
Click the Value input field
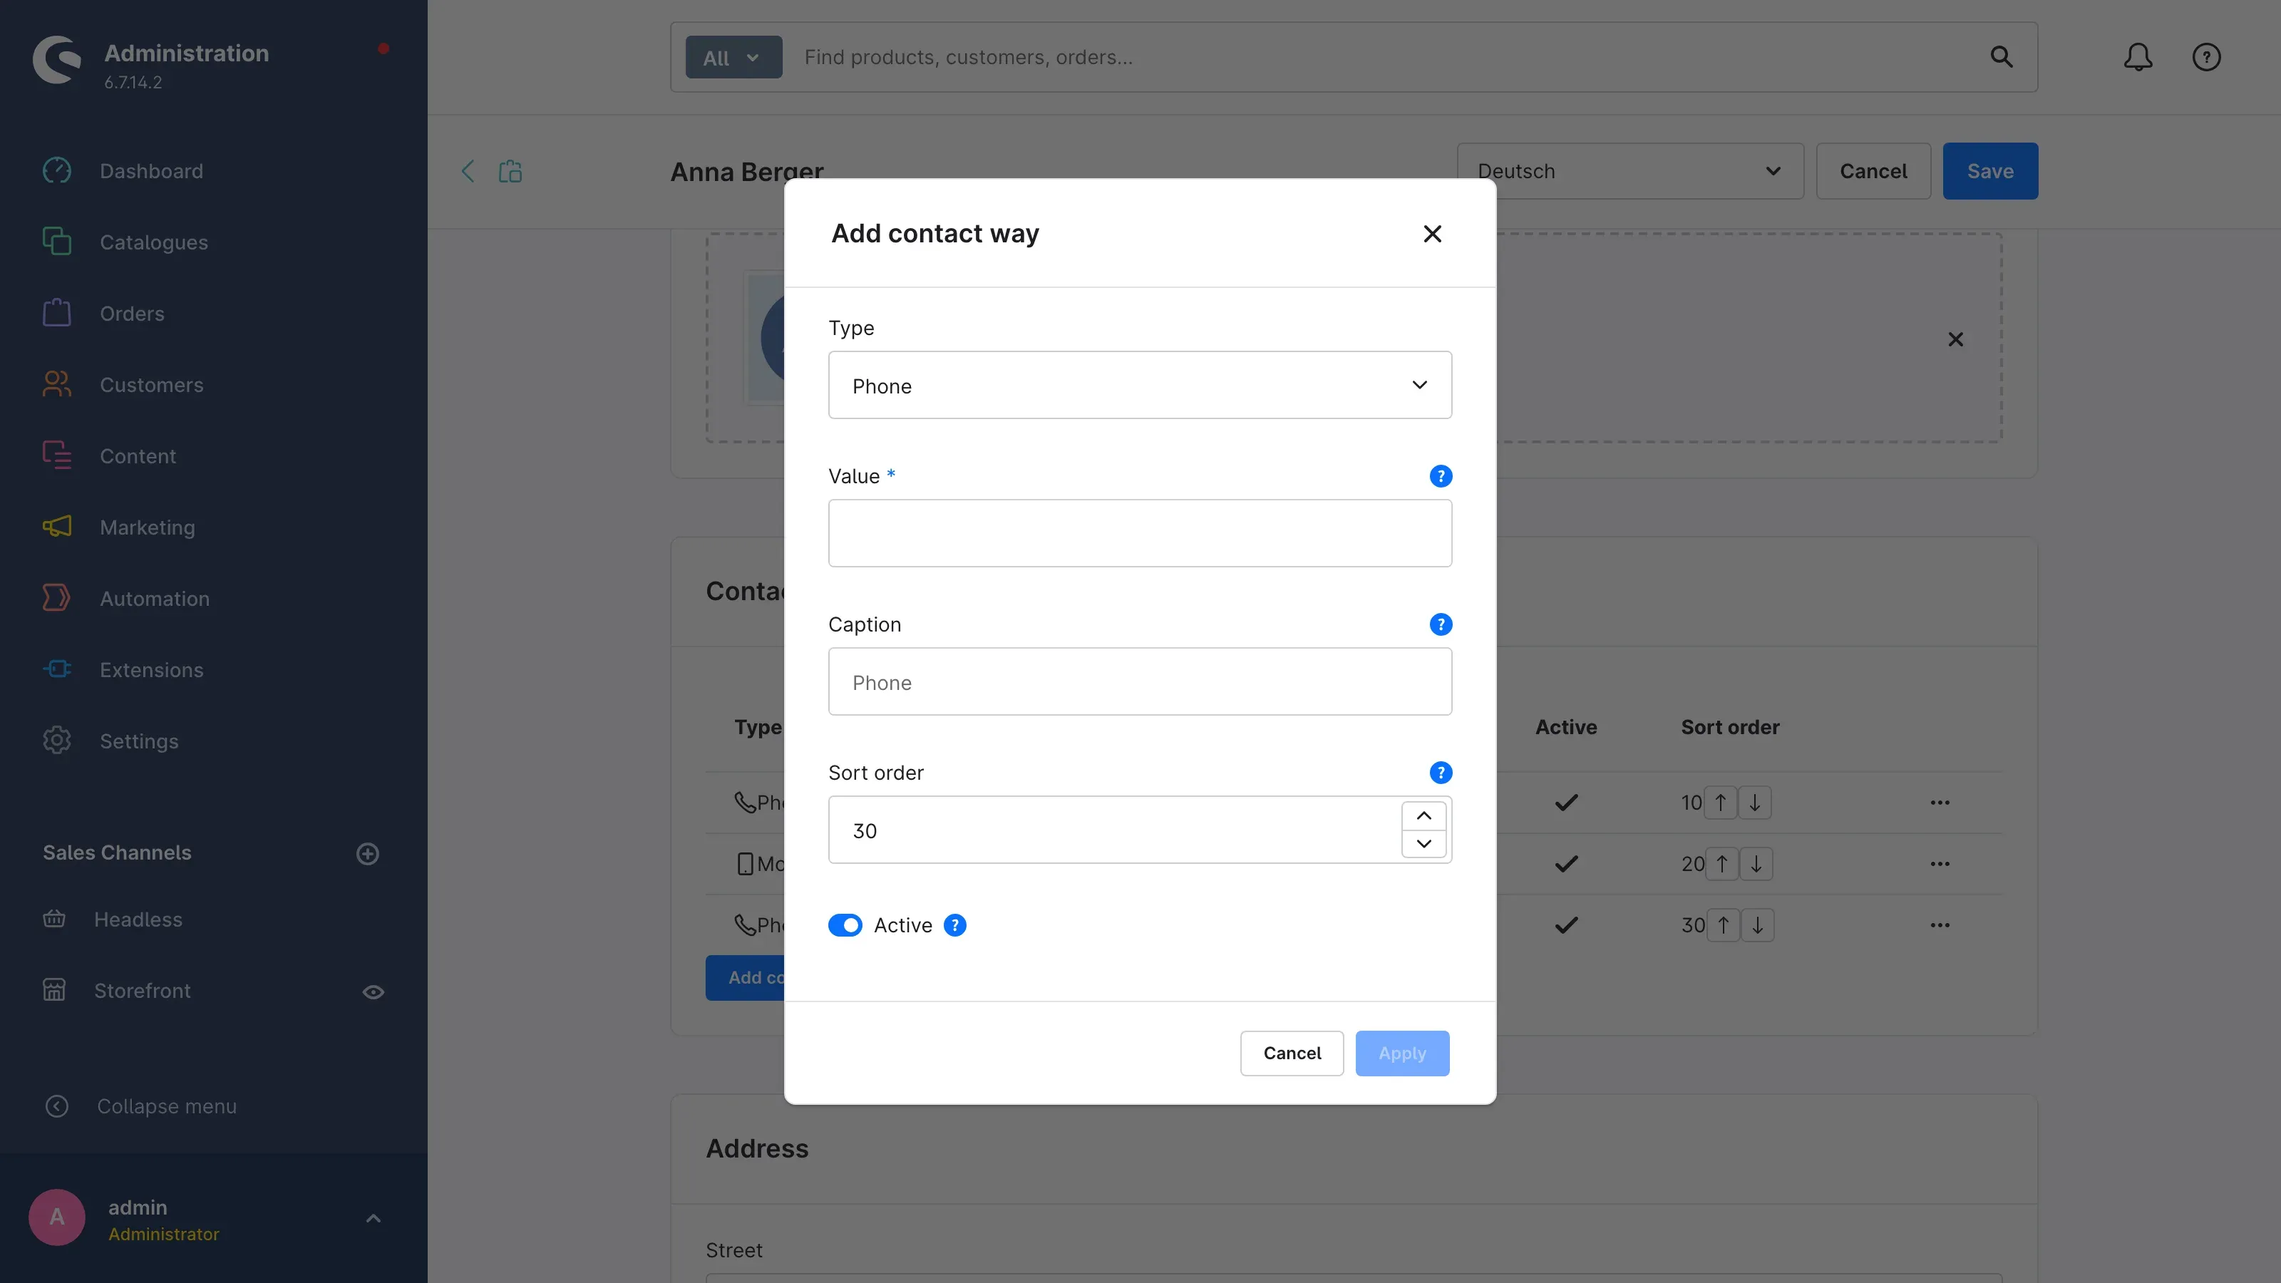pos(1140,533)
